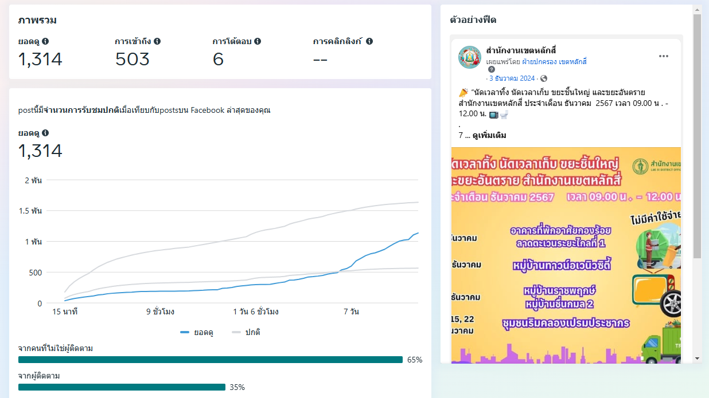Click the globe public audience icon
Screen dimensions: 709x398
[x=544, y=78]
